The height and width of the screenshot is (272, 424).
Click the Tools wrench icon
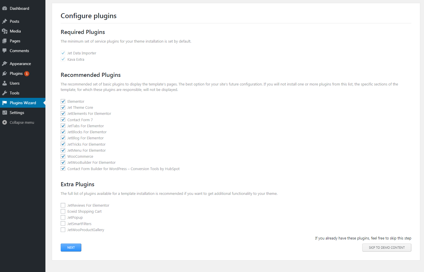[5, 93]
